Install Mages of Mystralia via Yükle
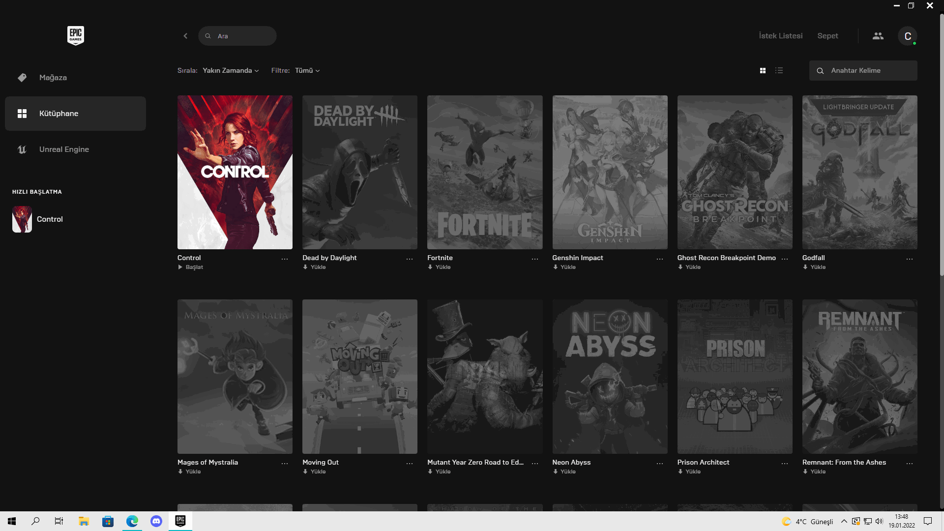This screenshot has width=944, height=531. pos(189,472)
